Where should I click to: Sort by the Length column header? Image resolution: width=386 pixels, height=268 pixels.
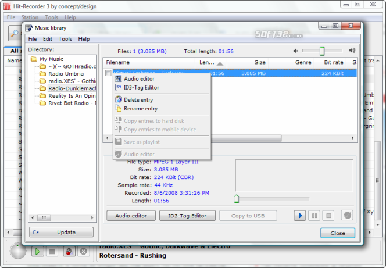point(211,63)
